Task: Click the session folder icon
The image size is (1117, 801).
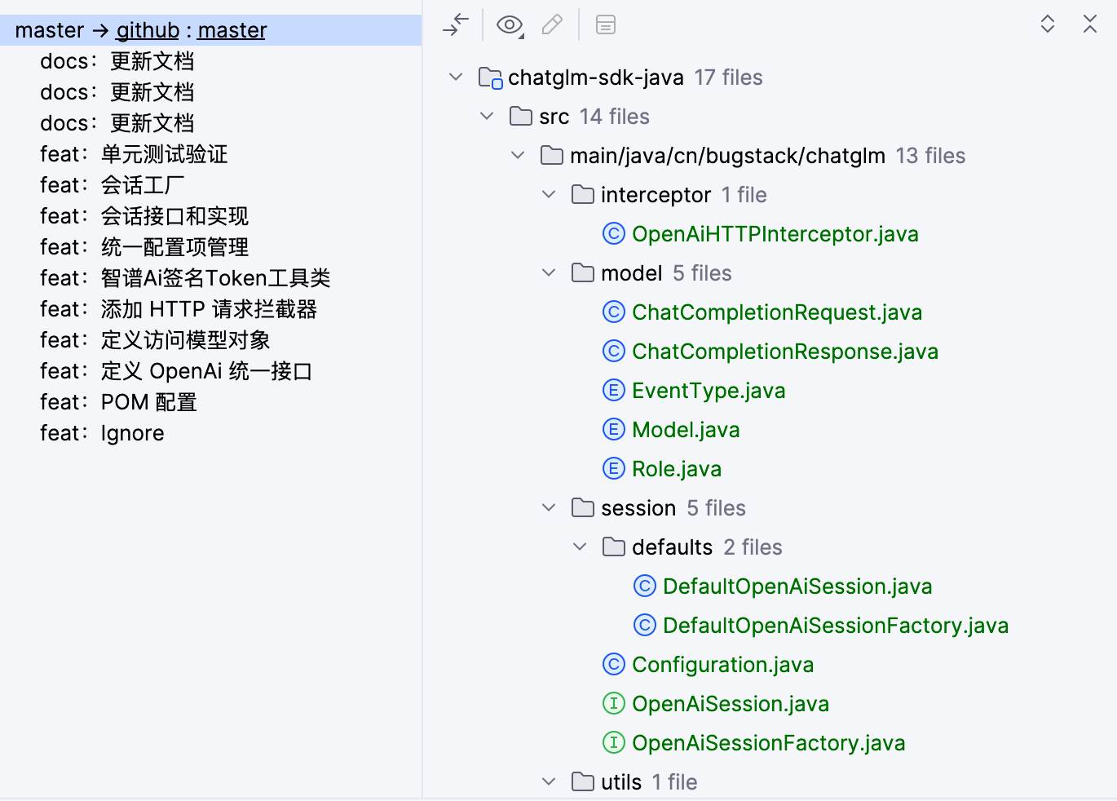Action: pos(583,508)
